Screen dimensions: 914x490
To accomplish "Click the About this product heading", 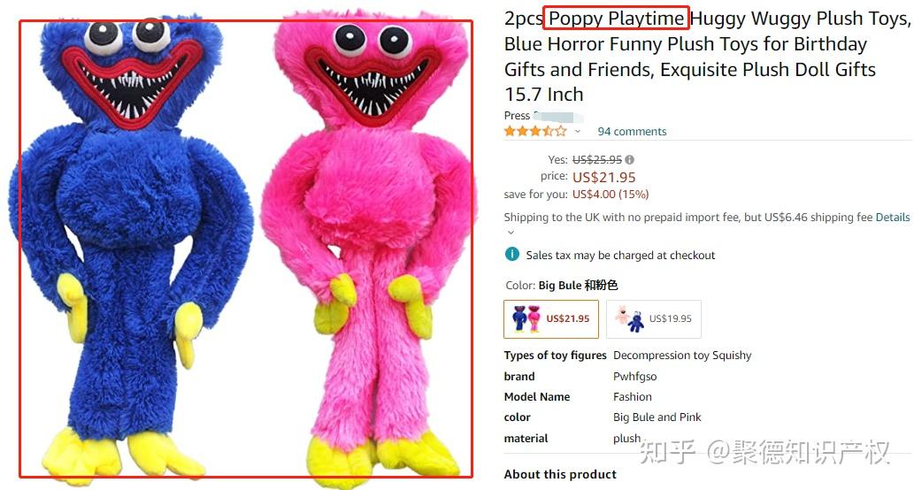I will pos(560,474).
